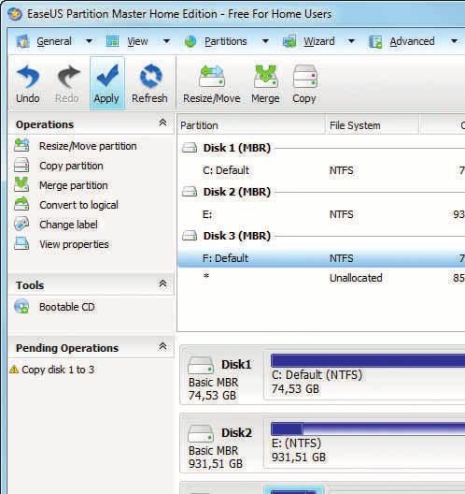Click the E: usage bar on Disk2
The height and width of the screenshot is (494, 465).
click(368, 429)
